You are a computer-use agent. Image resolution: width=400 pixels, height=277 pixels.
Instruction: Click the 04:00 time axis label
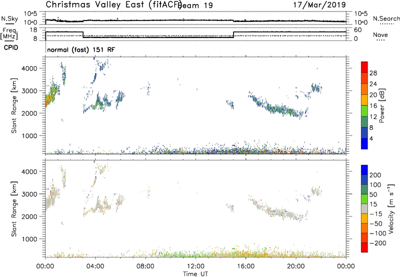(95, 266)
